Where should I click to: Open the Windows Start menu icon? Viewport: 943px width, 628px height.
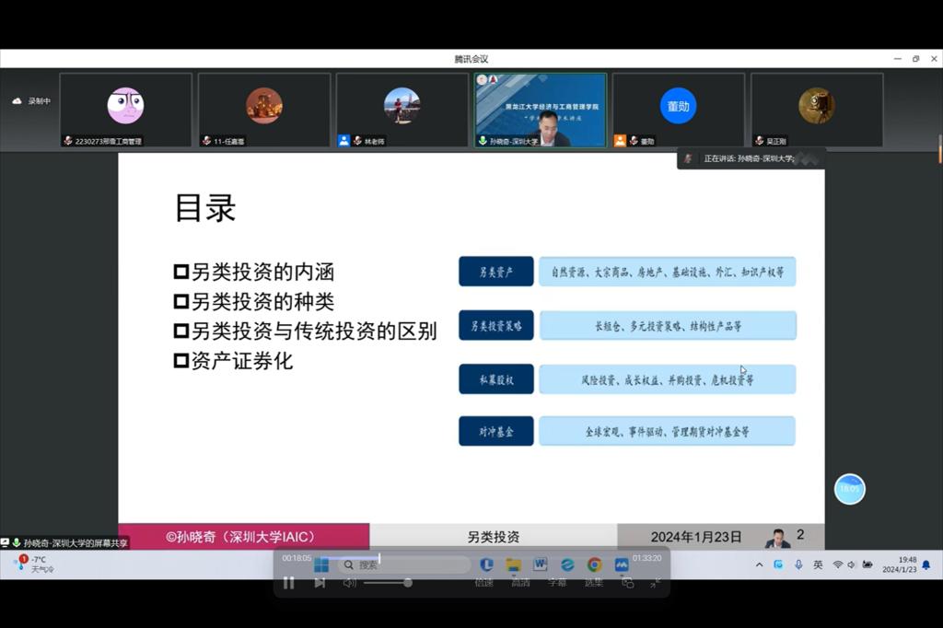[x=321, y=564]
